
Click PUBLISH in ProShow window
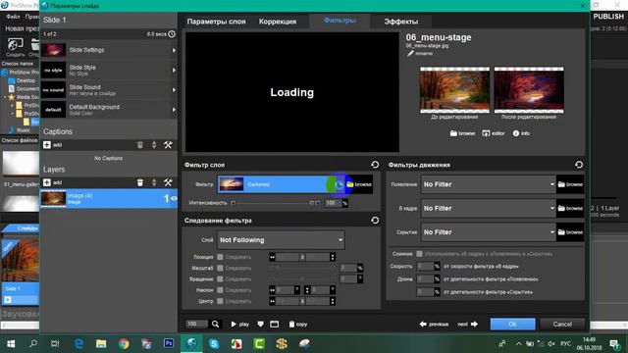pos(608,17)
